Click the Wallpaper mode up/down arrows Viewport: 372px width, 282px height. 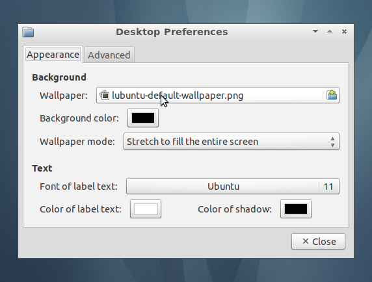coord(332,142)
